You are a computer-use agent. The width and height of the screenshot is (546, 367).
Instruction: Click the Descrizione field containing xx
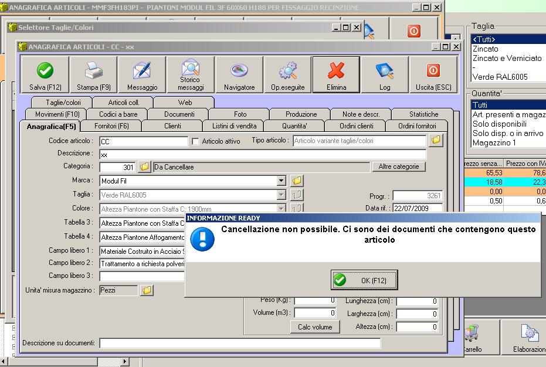click(263, 155)
